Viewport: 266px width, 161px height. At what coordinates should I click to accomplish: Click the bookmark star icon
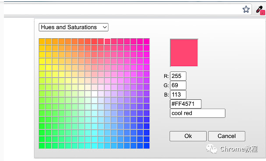click(x=246, y=9)
